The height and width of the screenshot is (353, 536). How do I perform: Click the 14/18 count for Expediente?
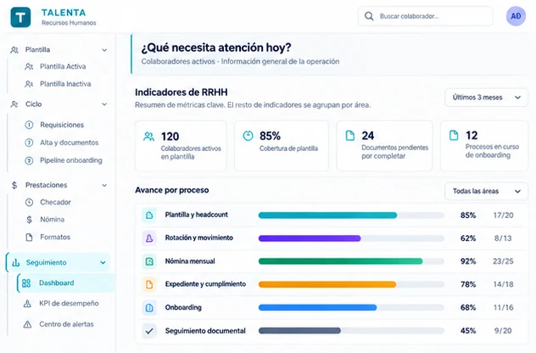503,284
